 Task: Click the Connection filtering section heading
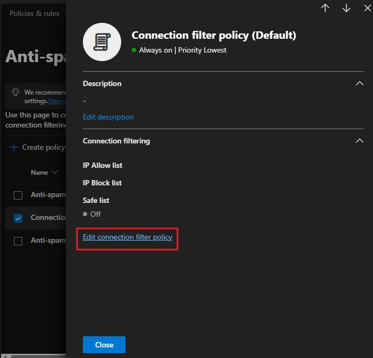click(116, 141)
